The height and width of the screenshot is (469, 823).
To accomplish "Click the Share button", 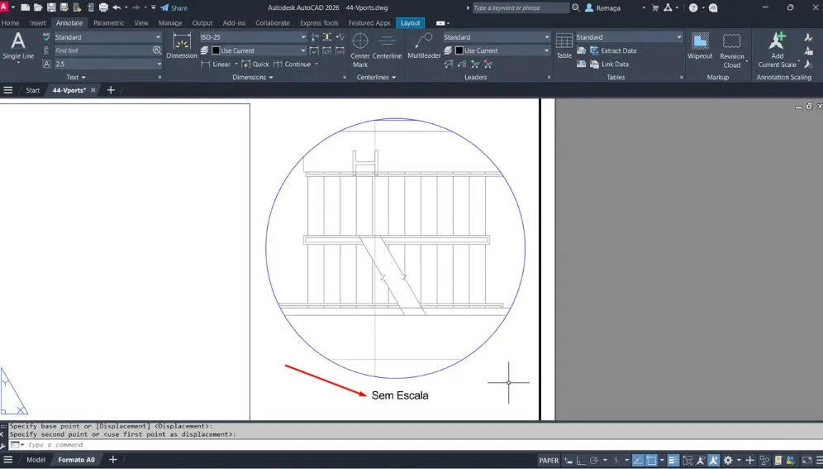I will click(x=174, y=7).
